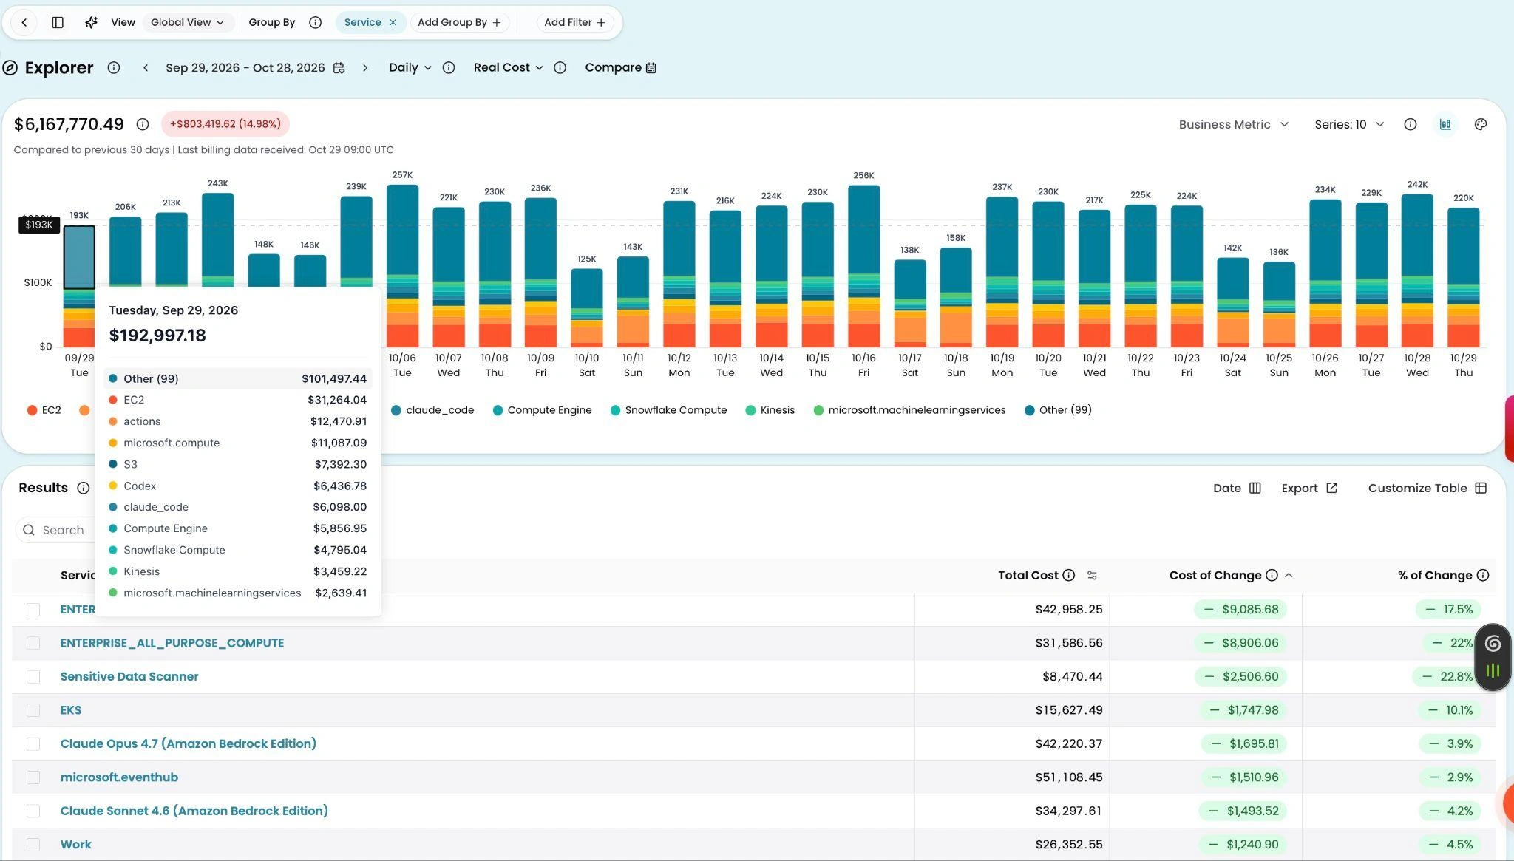The image size is (1514, 861).
Task: Select the bar chart type icon
Action: tap(1445, 124)
